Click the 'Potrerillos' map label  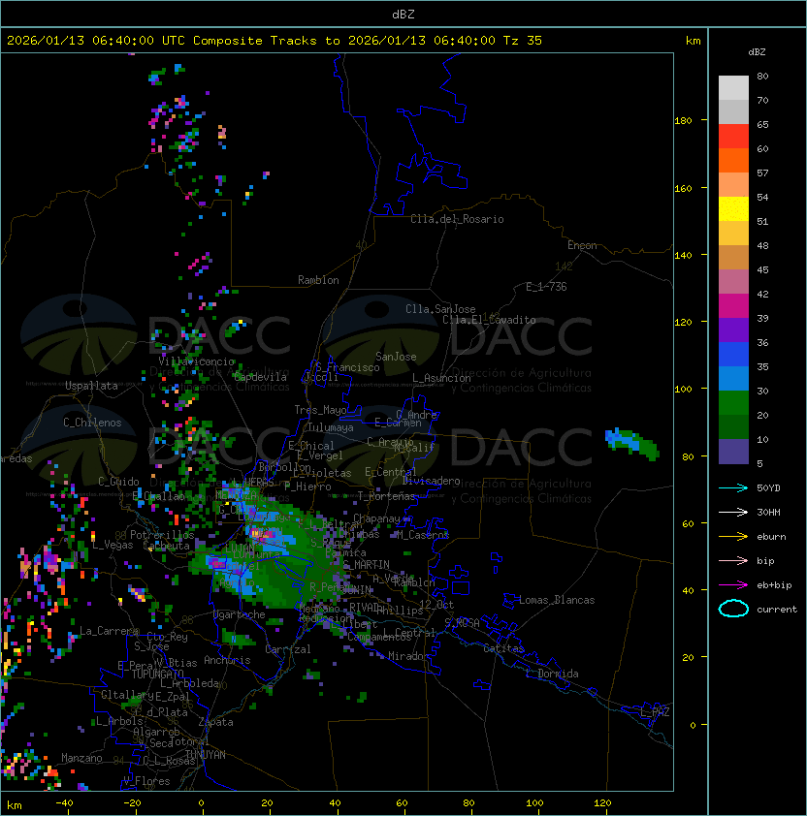click(162, 535)
